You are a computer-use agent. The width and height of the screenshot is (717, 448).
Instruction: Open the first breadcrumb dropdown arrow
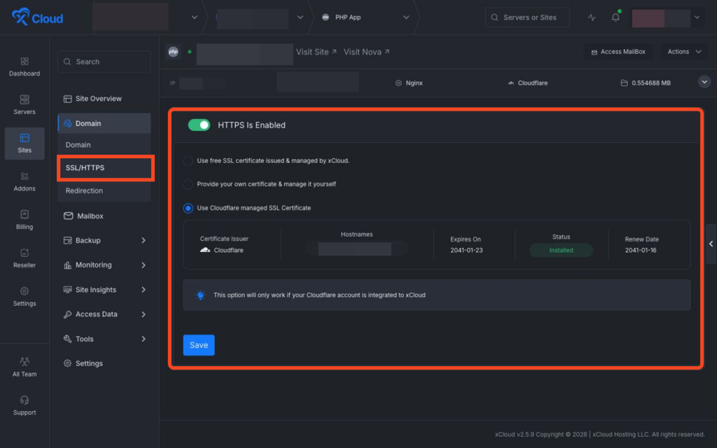195,17
